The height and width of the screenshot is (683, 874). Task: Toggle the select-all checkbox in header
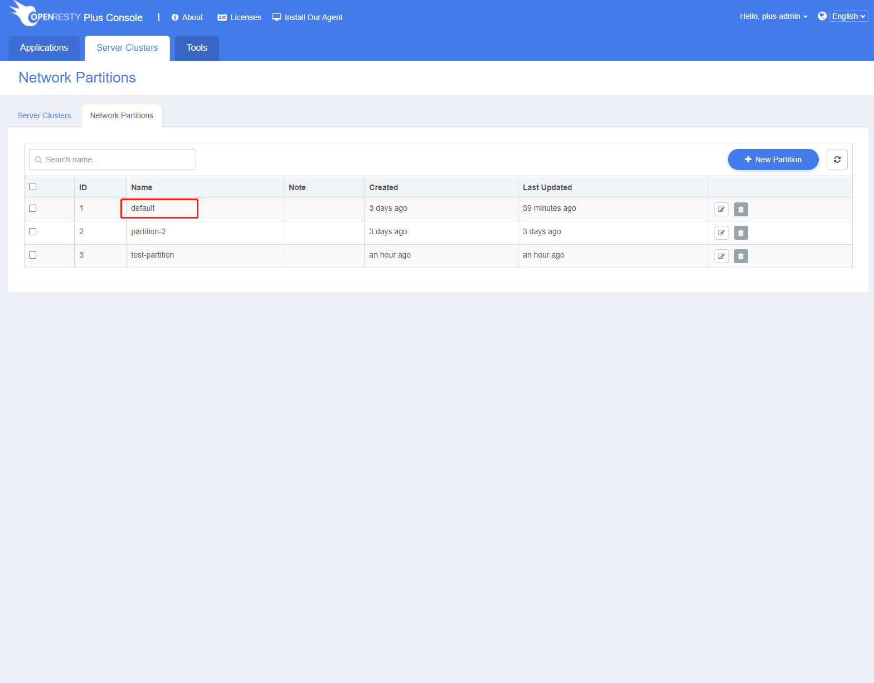33,187
